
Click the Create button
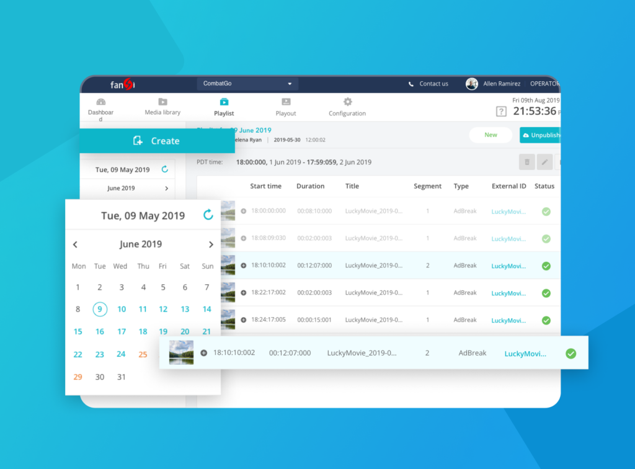156,141
